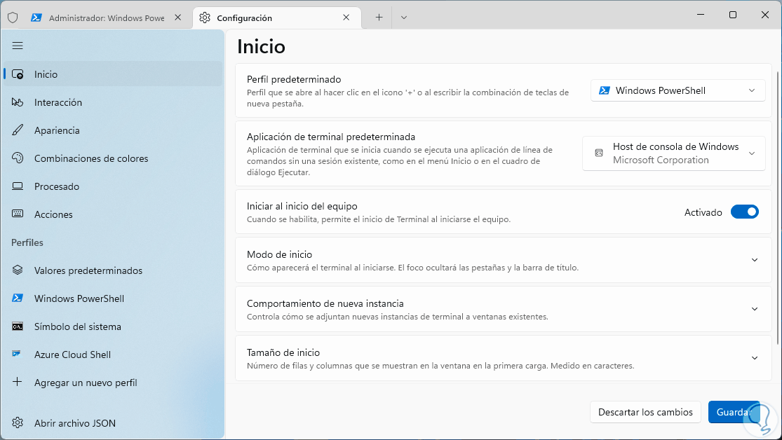
Task: Click the Descartar los cambios button
Action: 645,412
